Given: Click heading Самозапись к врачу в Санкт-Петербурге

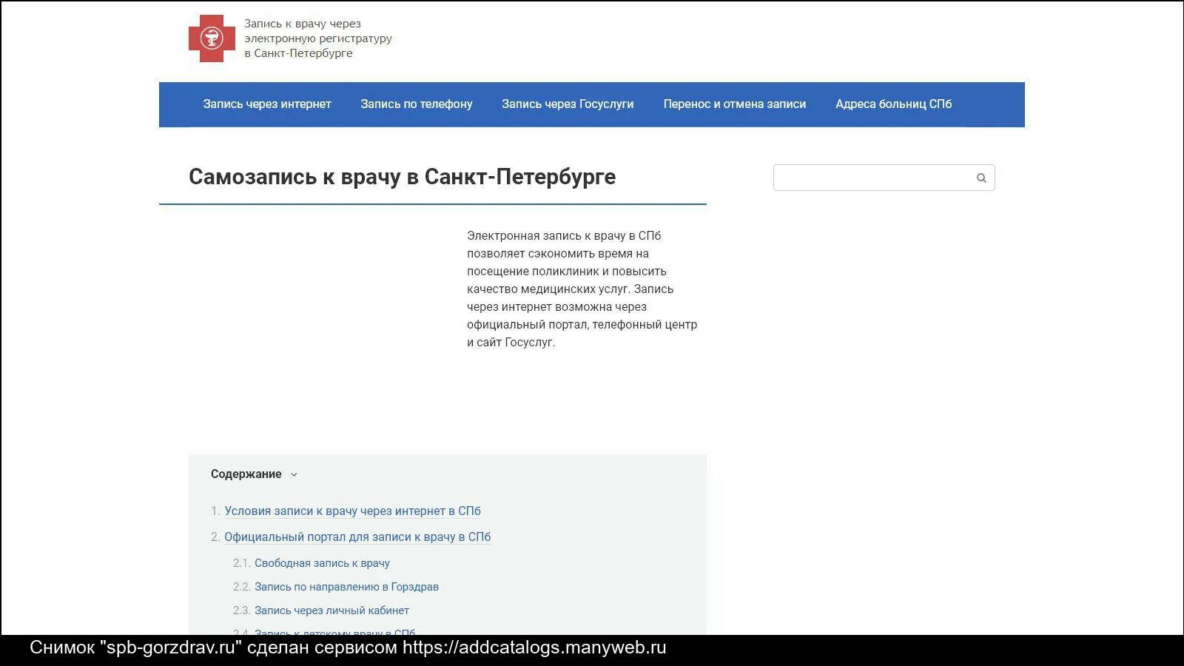Looking at the screenshot, I should pyautogui.click(x=402, y=177).
